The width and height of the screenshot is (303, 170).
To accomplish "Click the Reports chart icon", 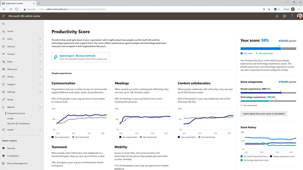I will 4,107.
